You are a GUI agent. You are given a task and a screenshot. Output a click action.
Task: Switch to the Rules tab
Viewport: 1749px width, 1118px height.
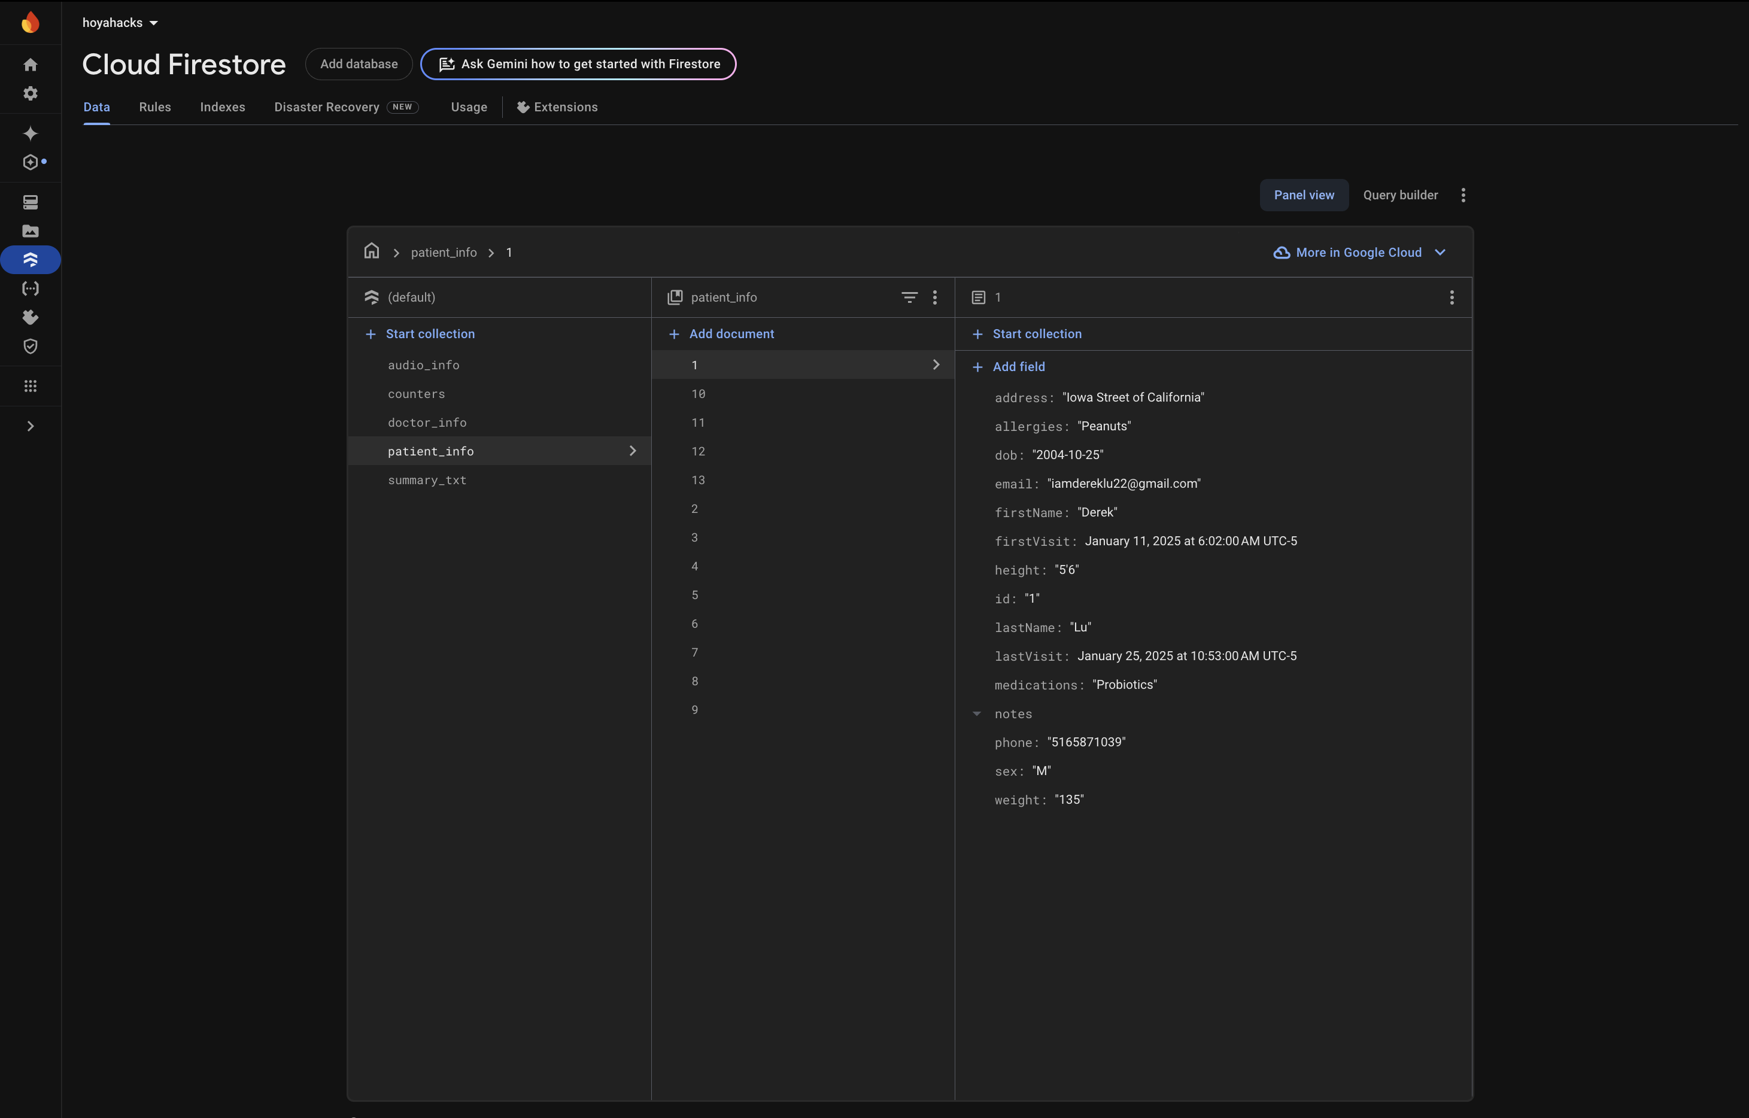pyautogui.click(x=154, y=107)
